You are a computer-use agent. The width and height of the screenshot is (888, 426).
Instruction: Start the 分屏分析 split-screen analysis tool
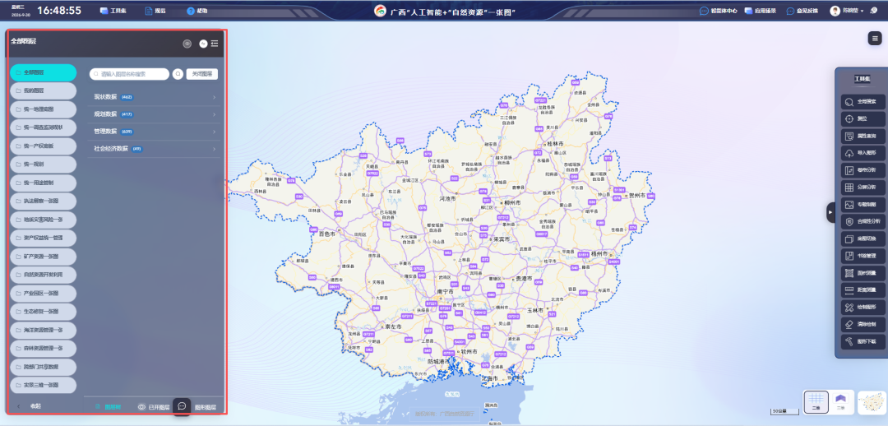863,187
